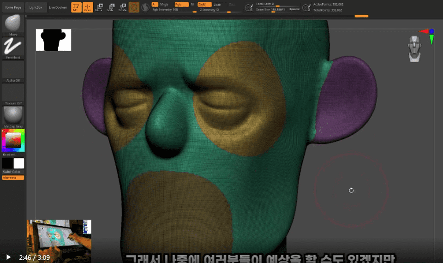Click the white secondary color swatch
Screen dimensions: 443x263
[19, 163]
